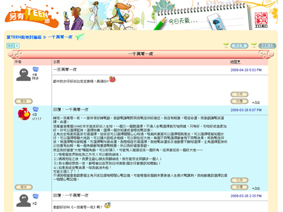The width and height of the screenshot is (283, 212).
Task: Open the 談TEEN說地討論區 breadcrumb link
Action: click(24, 37)
